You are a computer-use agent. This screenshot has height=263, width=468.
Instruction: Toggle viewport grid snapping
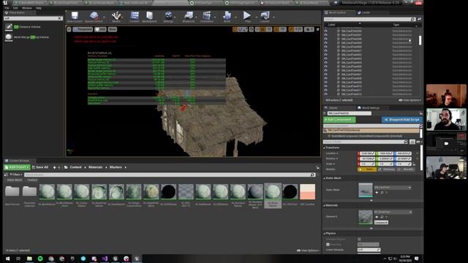[263, 29]
